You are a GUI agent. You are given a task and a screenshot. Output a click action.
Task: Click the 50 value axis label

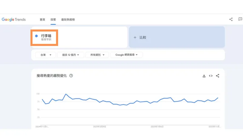(38, 110)
